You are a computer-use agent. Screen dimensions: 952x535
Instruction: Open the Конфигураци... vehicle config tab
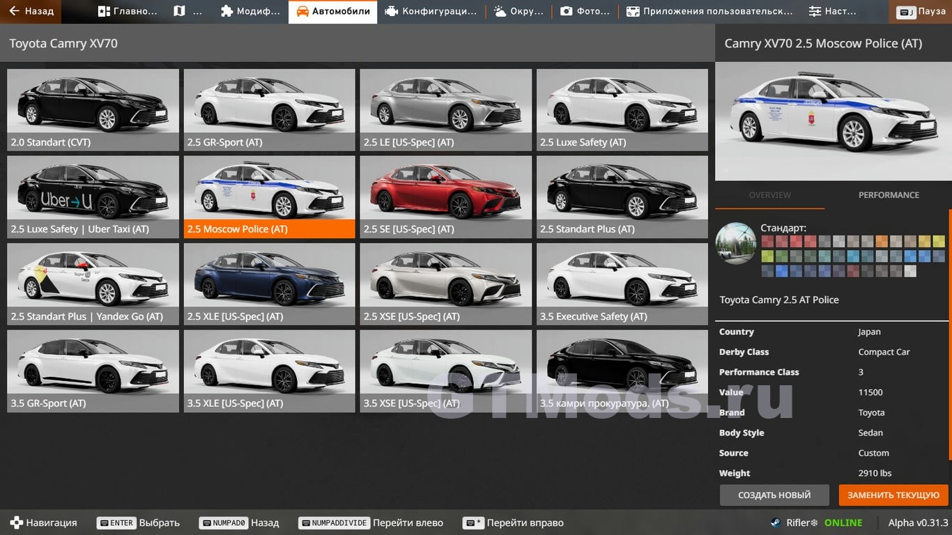(x=431, y=11)
